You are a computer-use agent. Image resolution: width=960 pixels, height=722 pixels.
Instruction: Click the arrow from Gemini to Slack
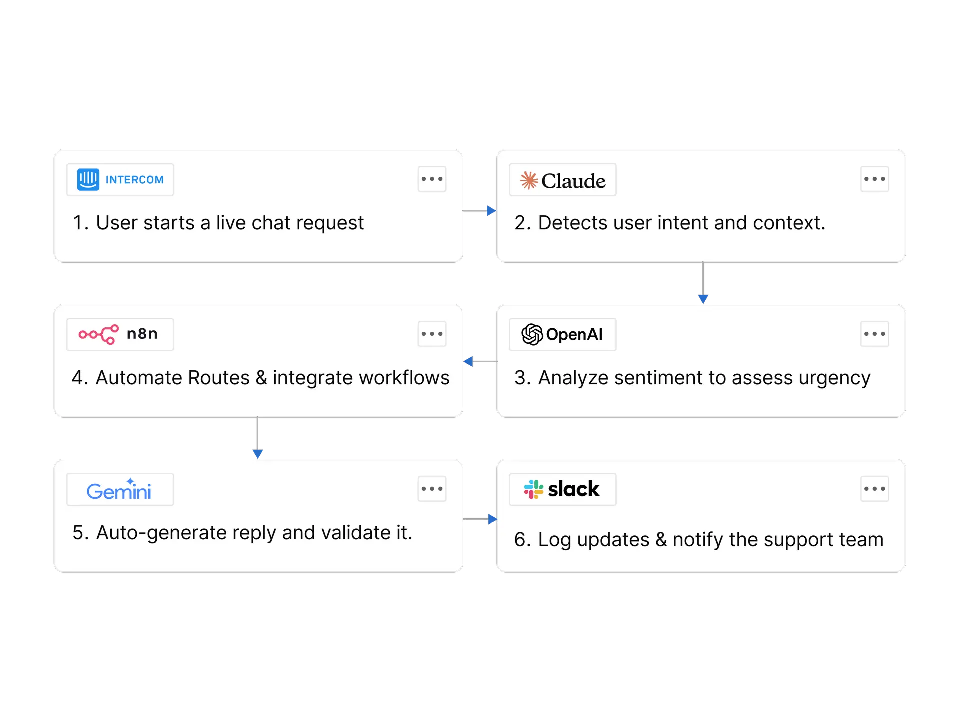coord(480,519)
